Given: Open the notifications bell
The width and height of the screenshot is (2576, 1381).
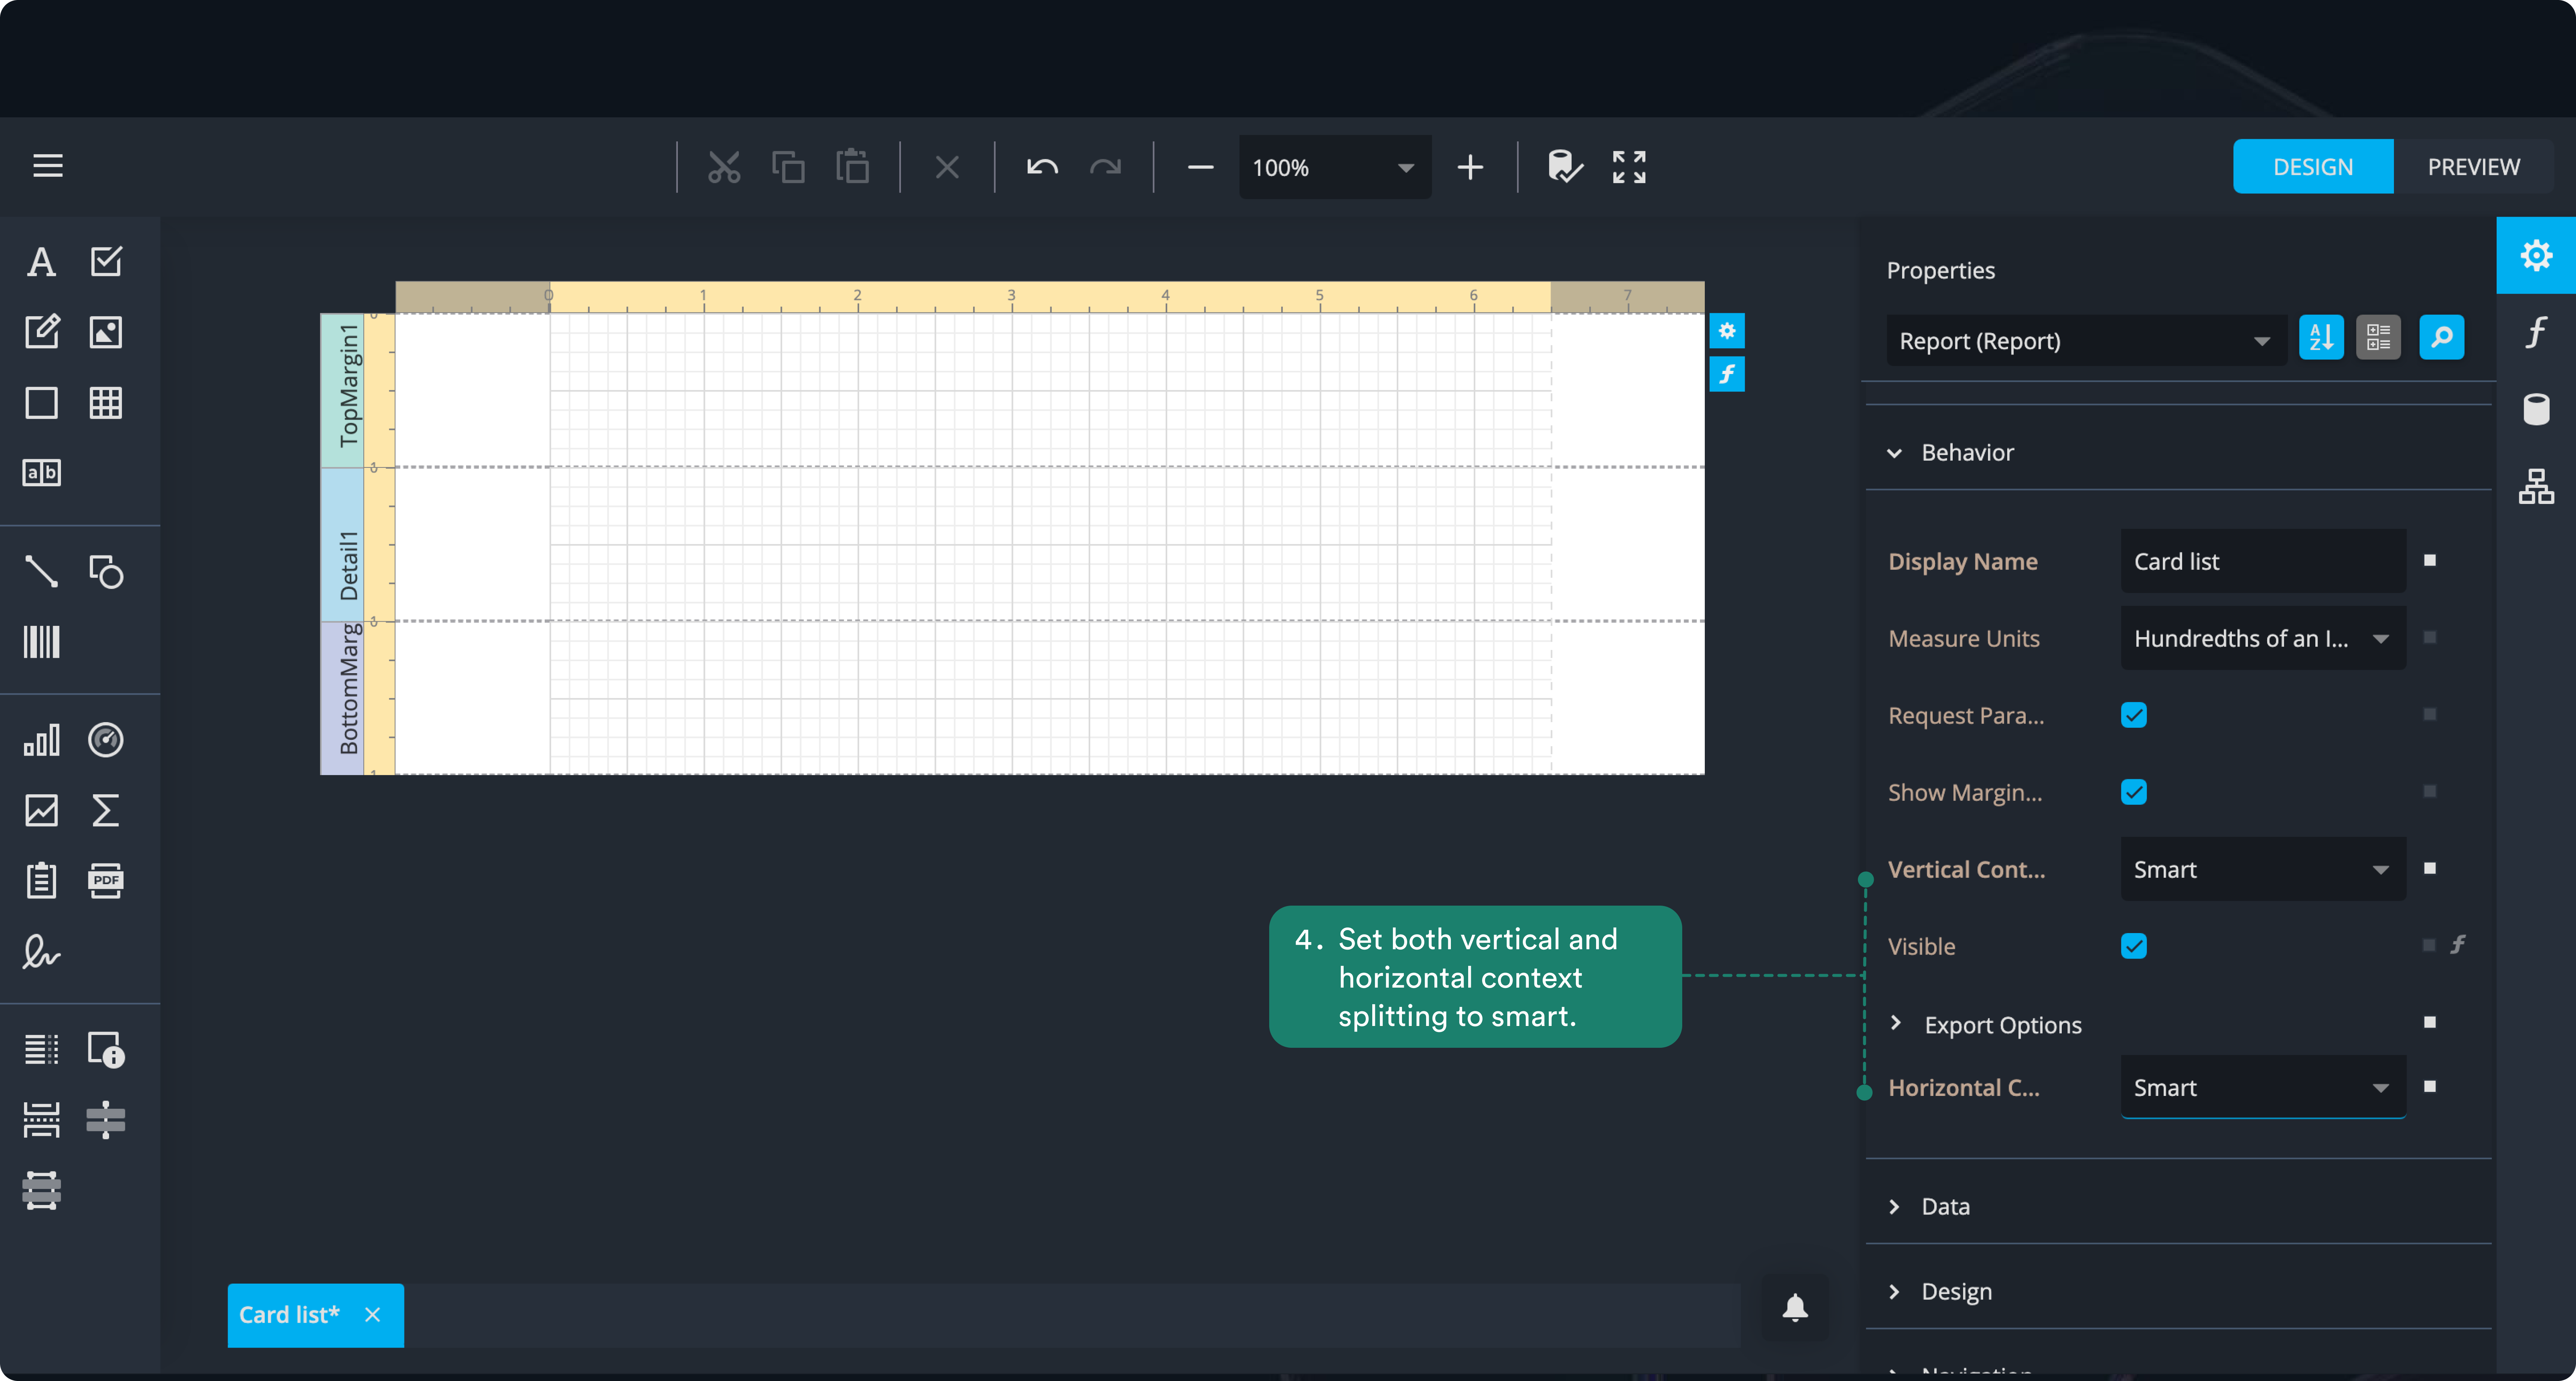Looking at the screenshot, I should point(1796,1308).
